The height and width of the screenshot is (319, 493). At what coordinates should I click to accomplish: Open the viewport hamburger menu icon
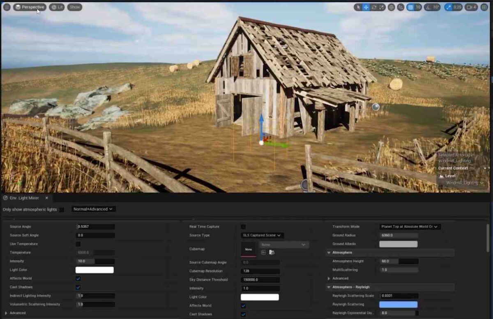7,7
